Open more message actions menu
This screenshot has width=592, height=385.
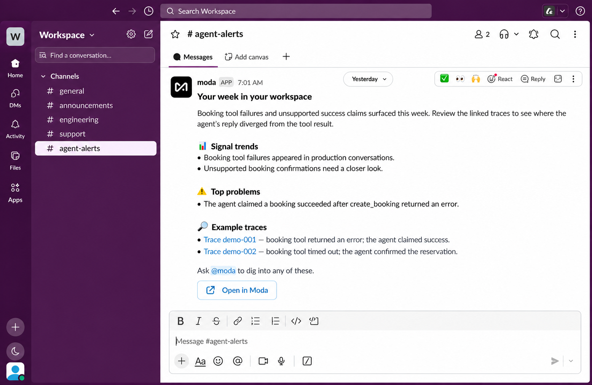tap(573, 79)
